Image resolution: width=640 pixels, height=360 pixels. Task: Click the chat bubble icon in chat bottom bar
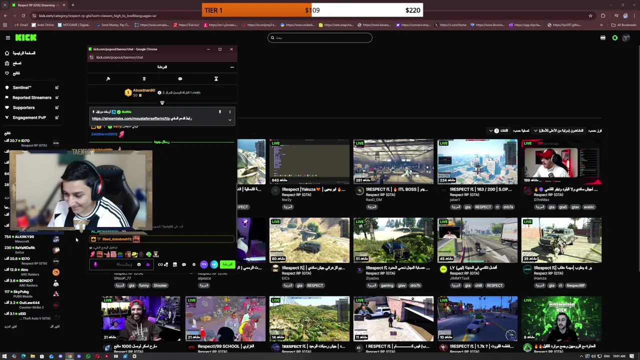click(184, 264)
